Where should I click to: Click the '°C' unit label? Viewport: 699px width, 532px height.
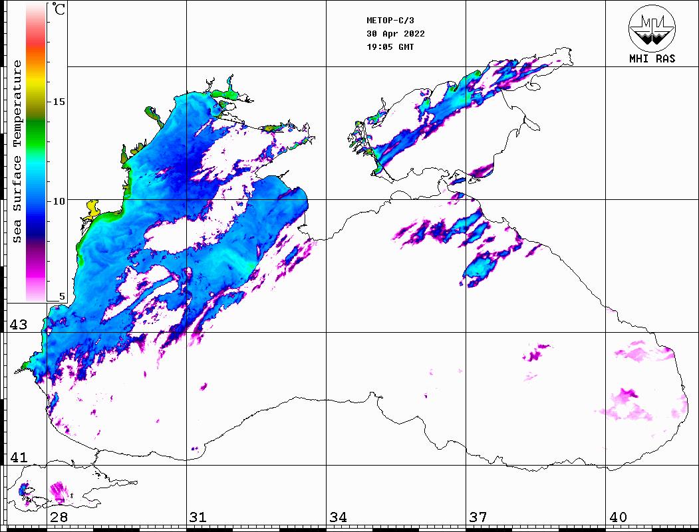[59, 9]
